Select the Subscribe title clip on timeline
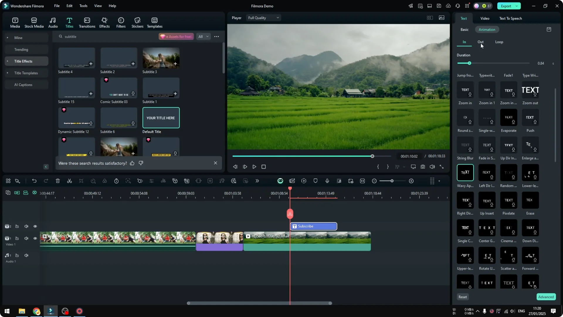Screen dimensions: 563x317 coord(313,226)
